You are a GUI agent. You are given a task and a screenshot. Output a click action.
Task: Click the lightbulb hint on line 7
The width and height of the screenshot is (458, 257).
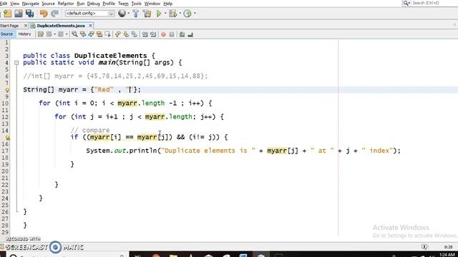pyautogui.click(x=7, y=90)
